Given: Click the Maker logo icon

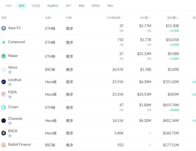Looking at the screenshot, I should pos(3,56).
